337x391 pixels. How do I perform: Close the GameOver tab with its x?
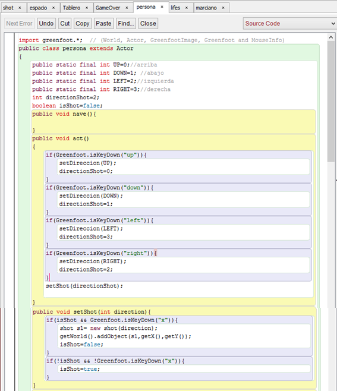coord(127,8)
